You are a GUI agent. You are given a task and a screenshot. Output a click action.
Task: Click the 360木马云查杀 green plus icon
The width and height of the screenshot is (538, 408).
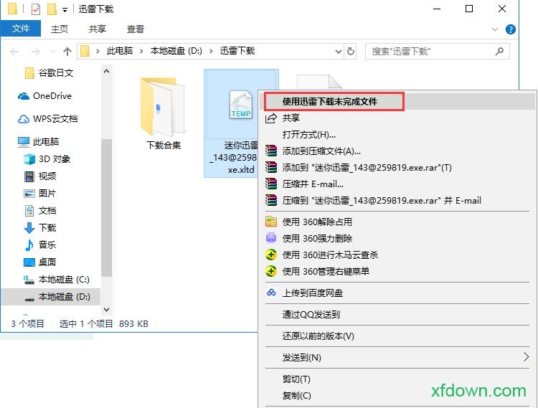pos(270,255)
